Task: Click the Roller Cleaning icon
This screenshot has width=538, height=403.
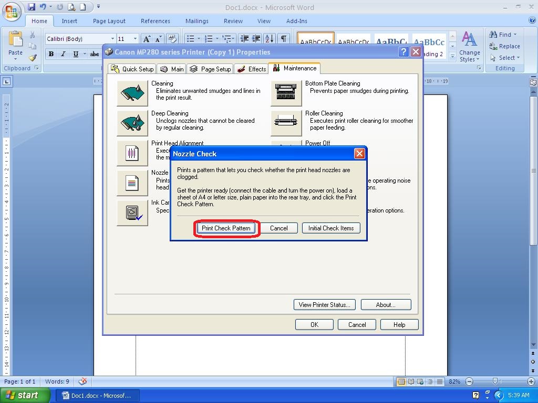Action: coord(286,123)
